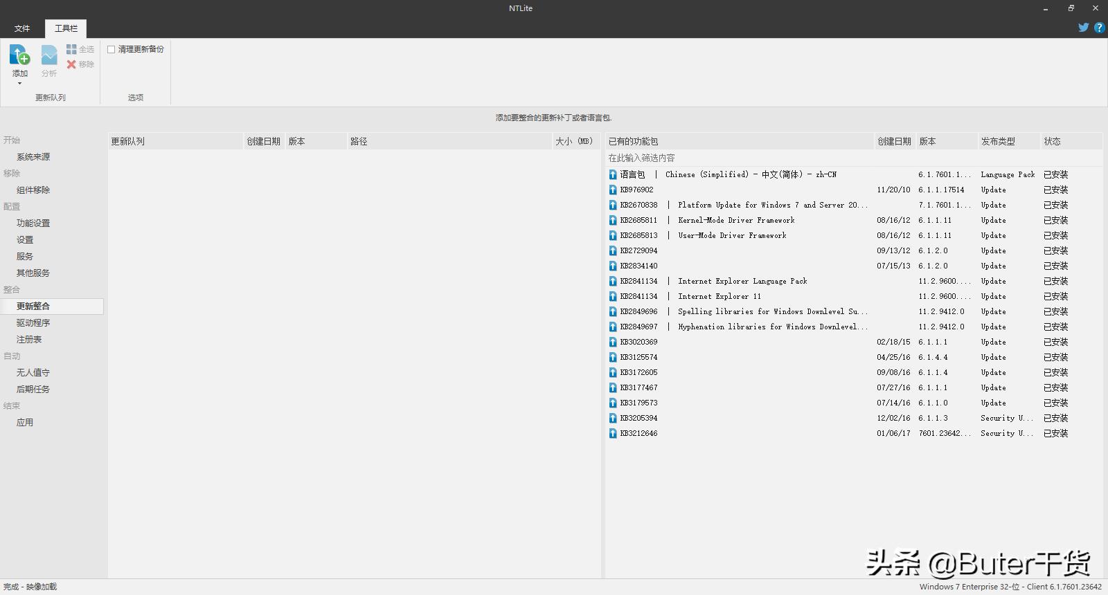This screenshot has width=1108, height=595.
Task: Click the update icon beside KB3212646
Action: [613, 433]
